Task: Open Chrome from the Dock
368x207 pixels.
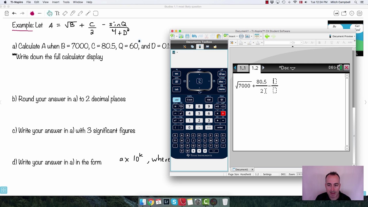Action: point(151,202)
